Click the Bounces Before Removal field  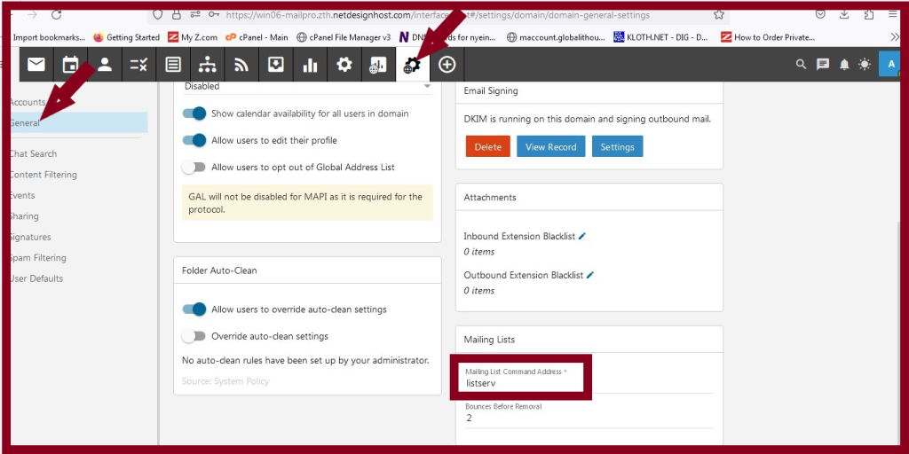coord(589,413)
